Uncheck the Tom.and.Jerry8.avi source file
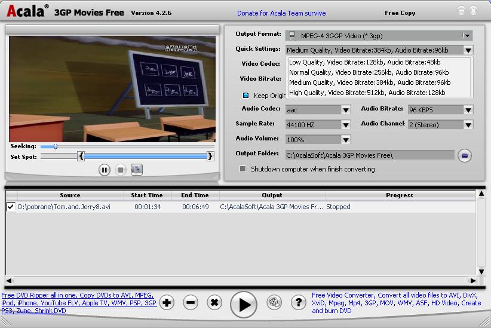The image size is (491, 328). coord(11,207)
